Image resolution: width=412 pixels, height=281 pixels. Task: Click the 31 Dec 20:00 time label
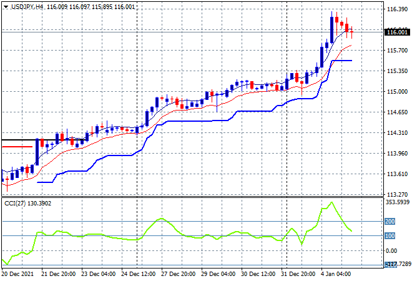(298, 274)
